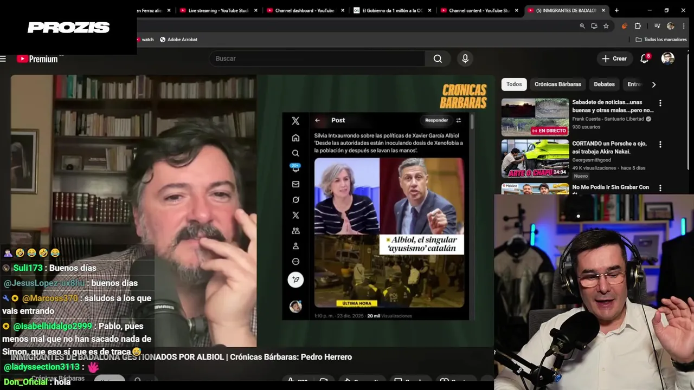
Task: Open X notifications icon with badge
Action: coord(295,168)
